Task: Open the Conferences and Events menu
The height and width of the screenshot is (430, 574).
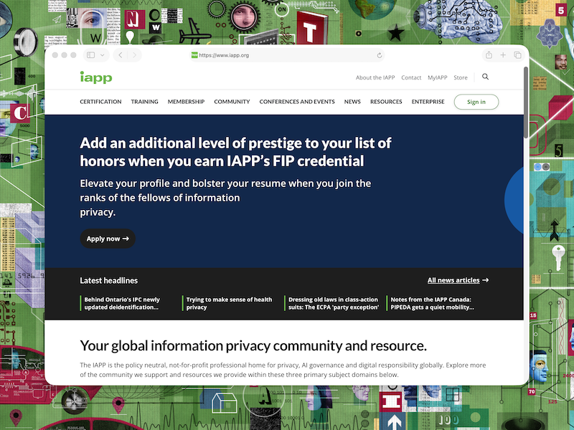Action: pyautogui.click(x=297, y=102)
